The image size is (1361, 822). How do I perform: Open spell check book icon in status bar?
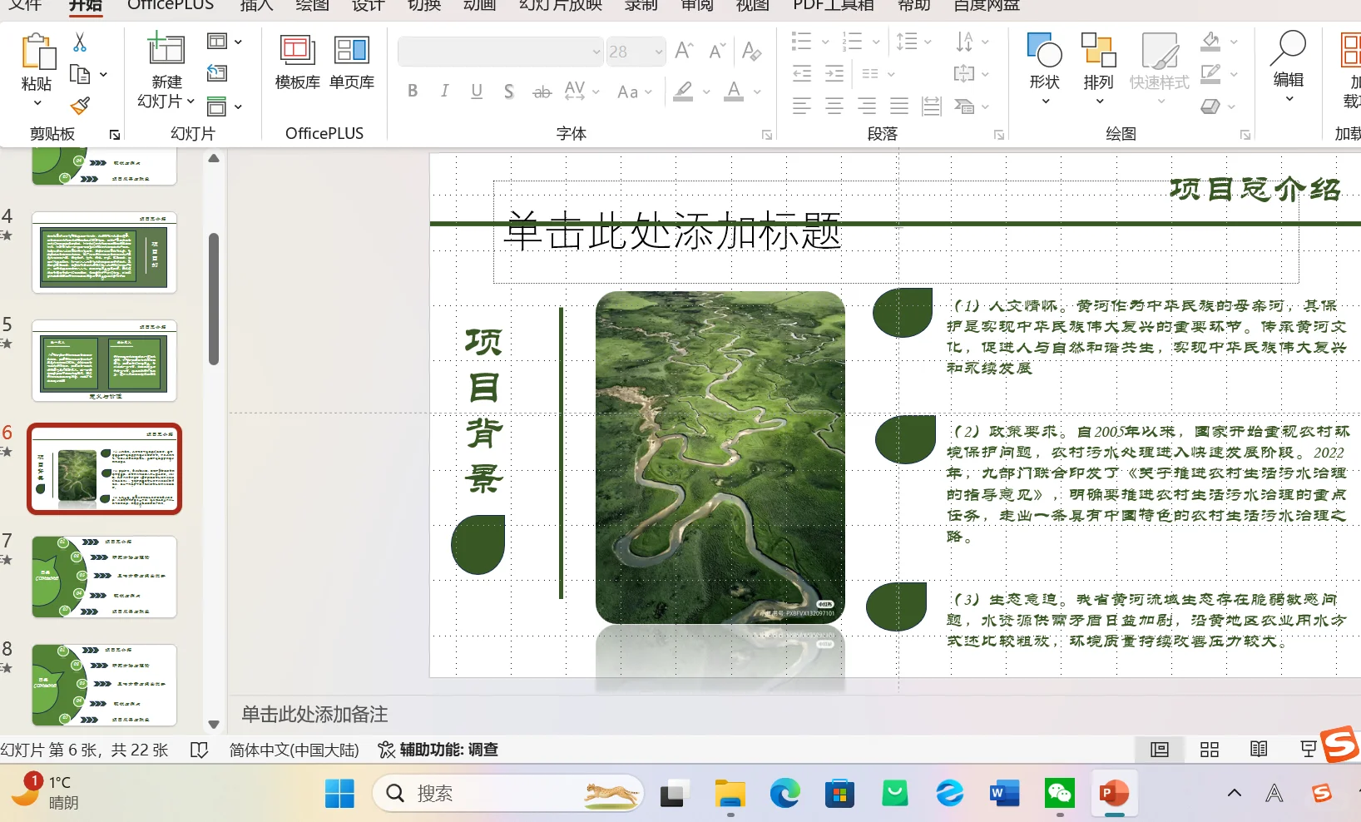coord(199,750)
